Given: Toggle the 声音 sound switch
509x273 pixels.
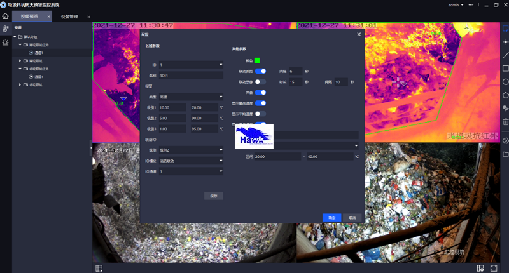Looking at the screenshot, I should tap(260, 93).
